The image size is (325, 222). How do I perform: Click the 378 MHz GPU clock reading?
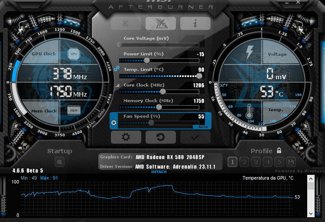coord(69,74)
